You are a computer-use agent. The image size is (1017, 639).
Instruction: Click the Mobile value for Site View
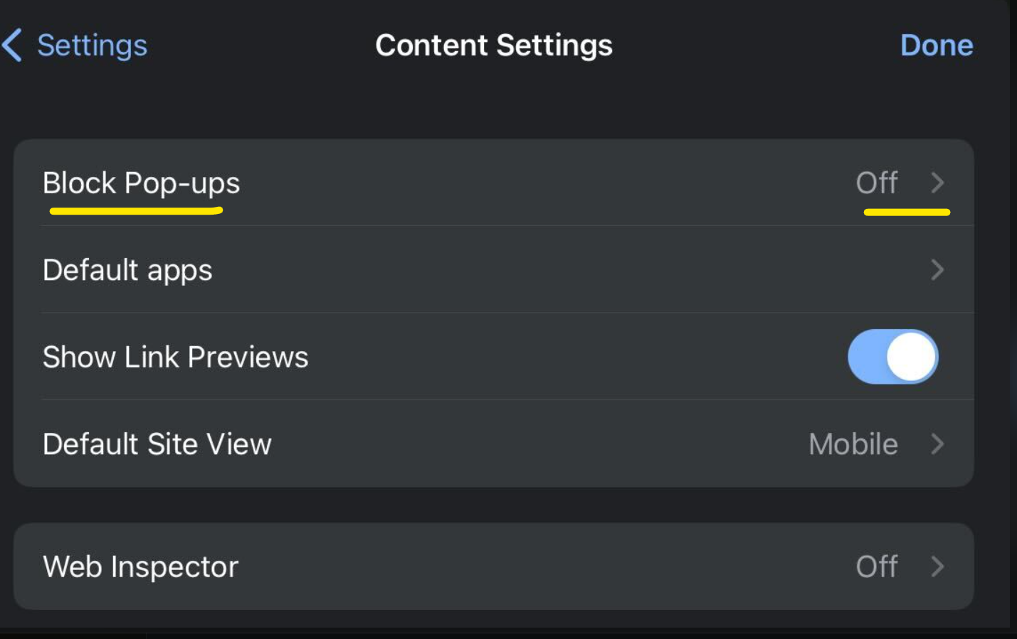853,444
